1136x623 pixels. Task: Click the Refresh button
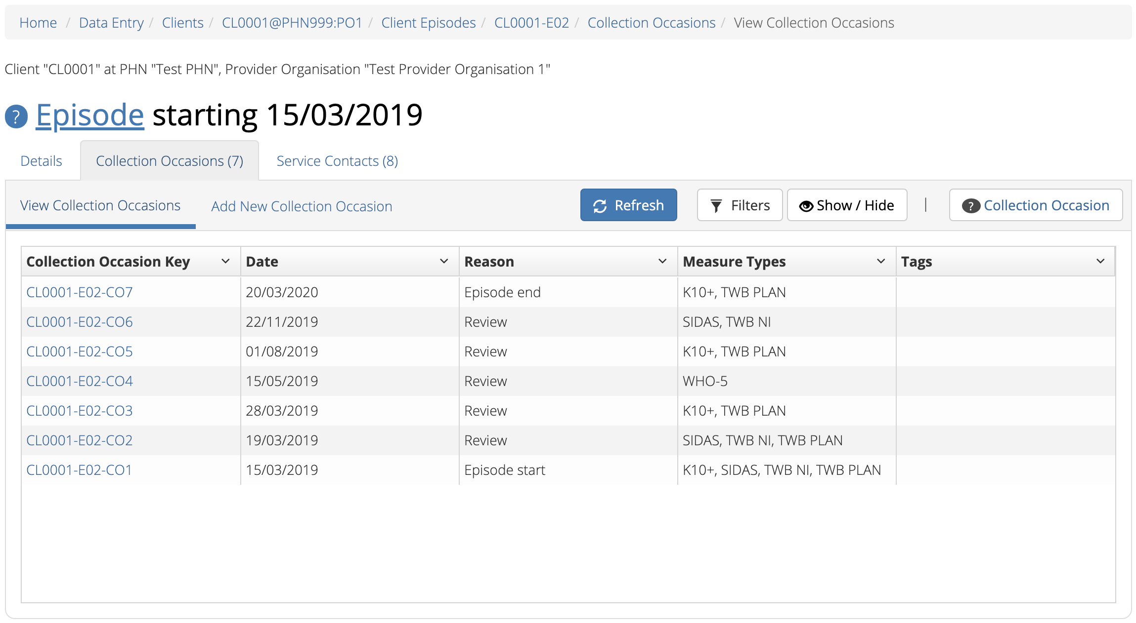[628, 205]
